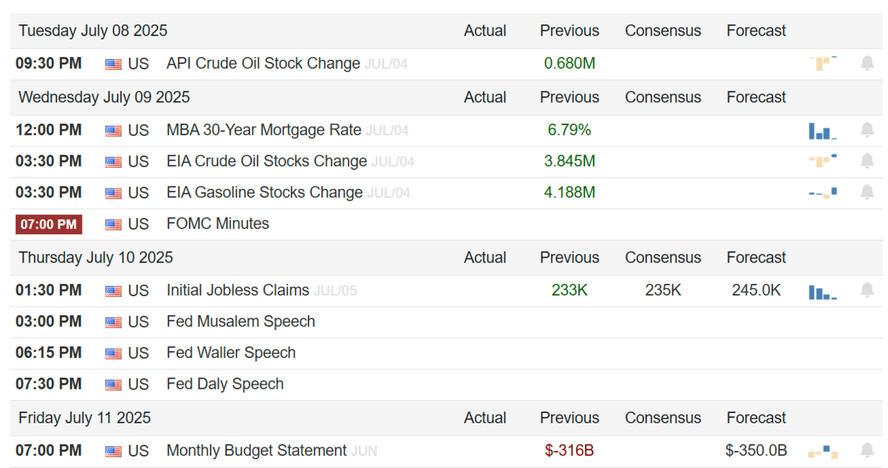888x468 pixels.
Task: Click the bell icon for EIA Crude Oil Stocks
Action: pyautogui.click(x=867, y=161)
